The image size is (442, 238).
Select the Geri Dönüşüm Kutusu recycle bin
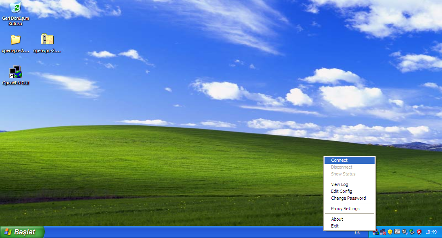tap(15, 14)
